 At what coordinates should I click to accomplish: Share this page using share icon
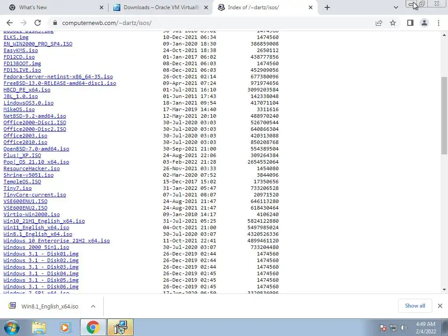(x=379, y=23)
